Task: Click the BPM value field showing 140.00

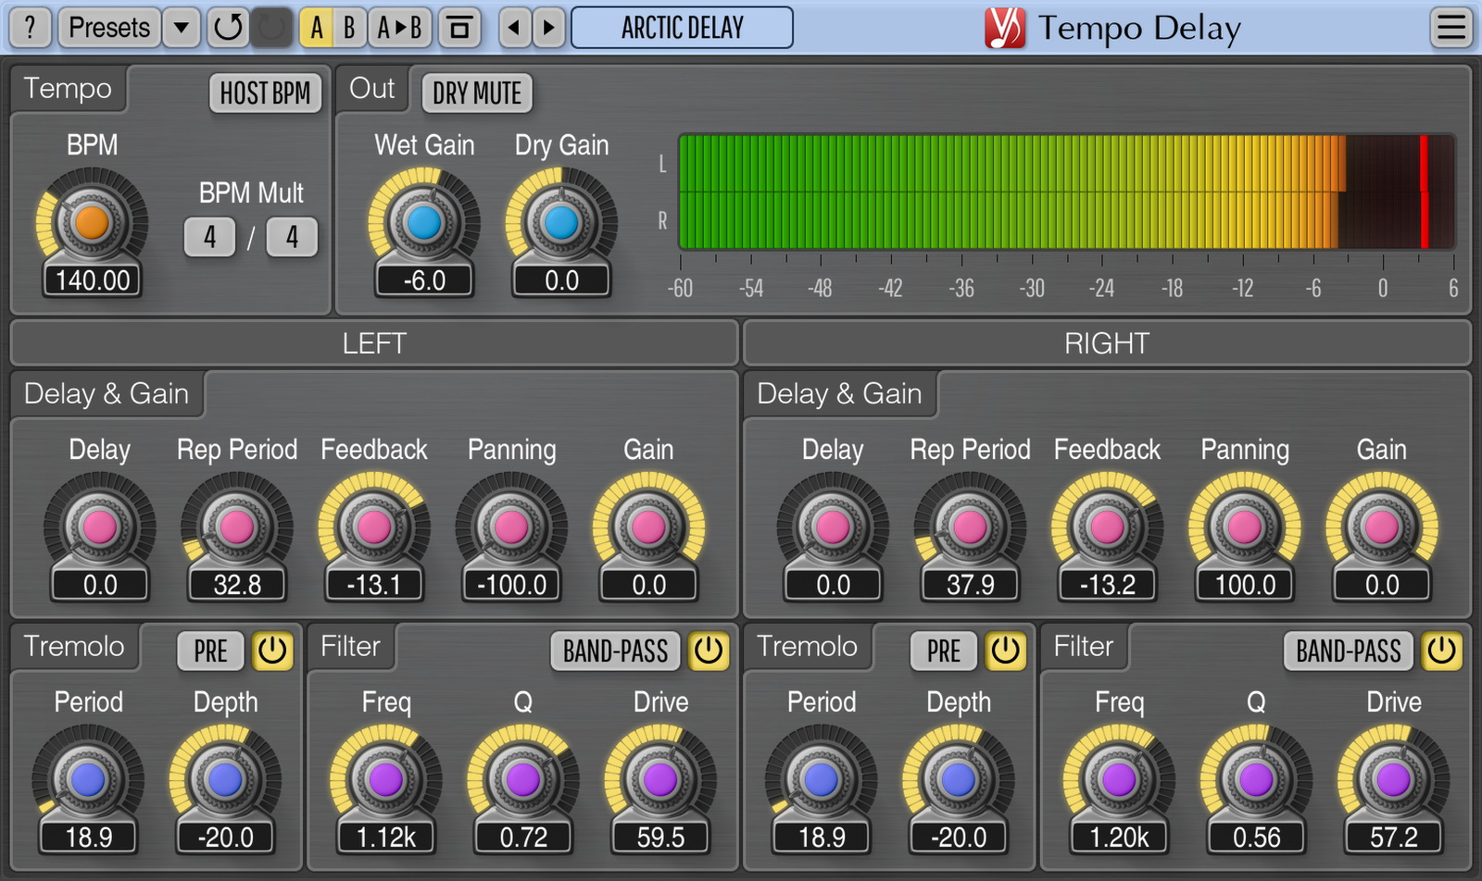Action: [x=93, y=280]
